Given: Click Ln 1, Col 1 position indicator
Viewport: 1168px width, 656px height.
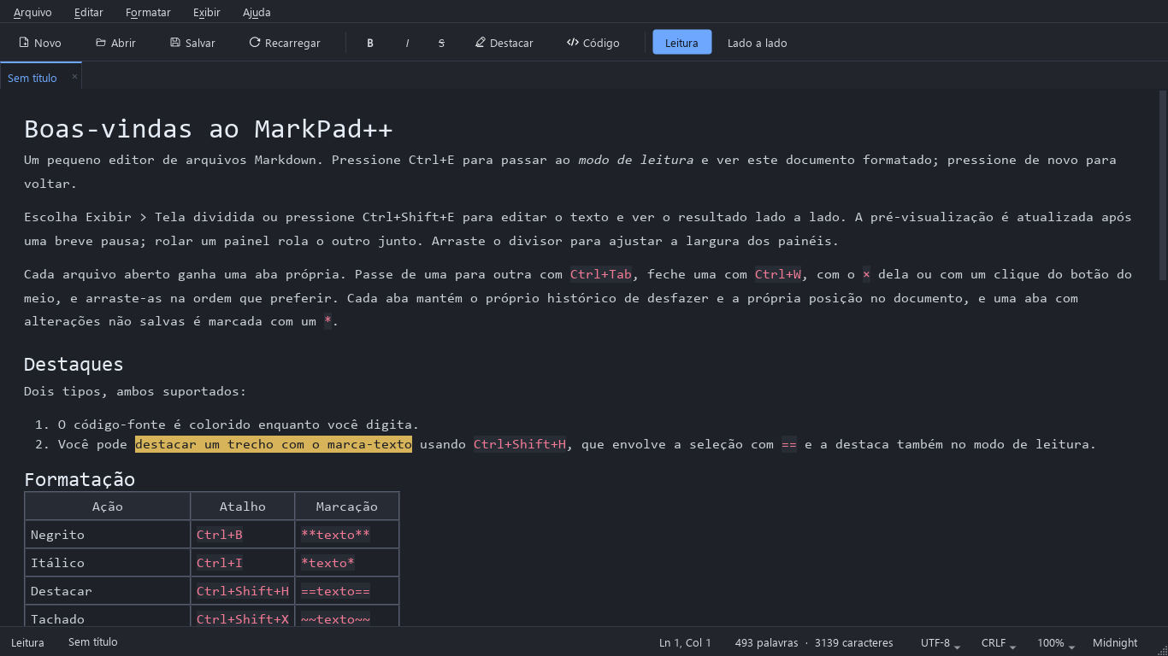Looking at the screenshot, I should coord(685,643).
